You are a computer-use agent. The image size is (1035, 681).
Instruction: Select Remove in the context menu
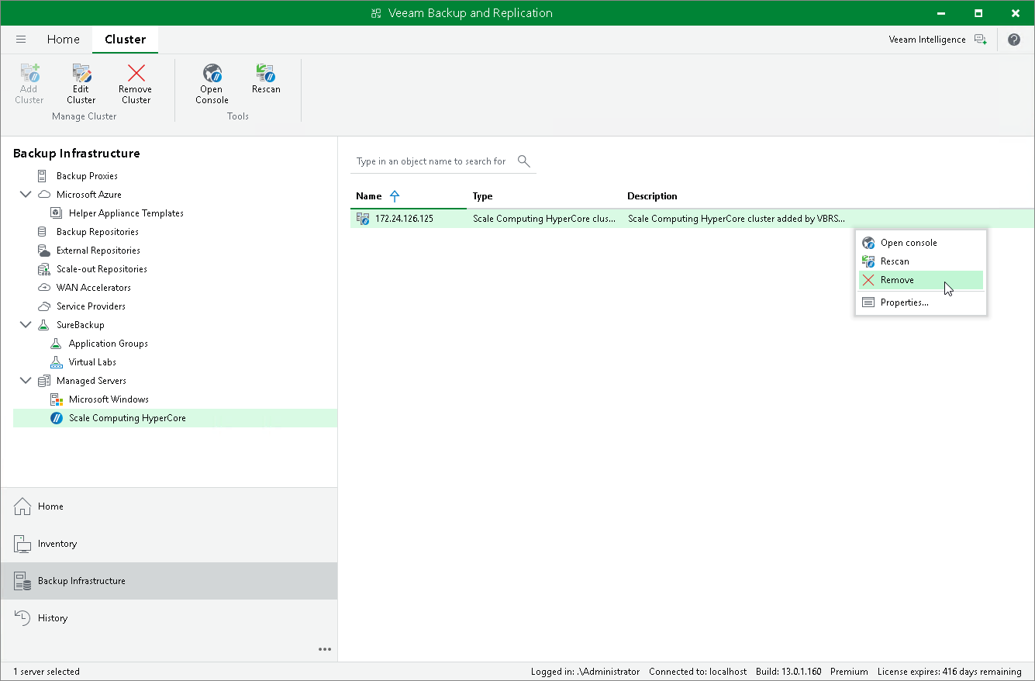pyautogui.click(x=921, y=280)
